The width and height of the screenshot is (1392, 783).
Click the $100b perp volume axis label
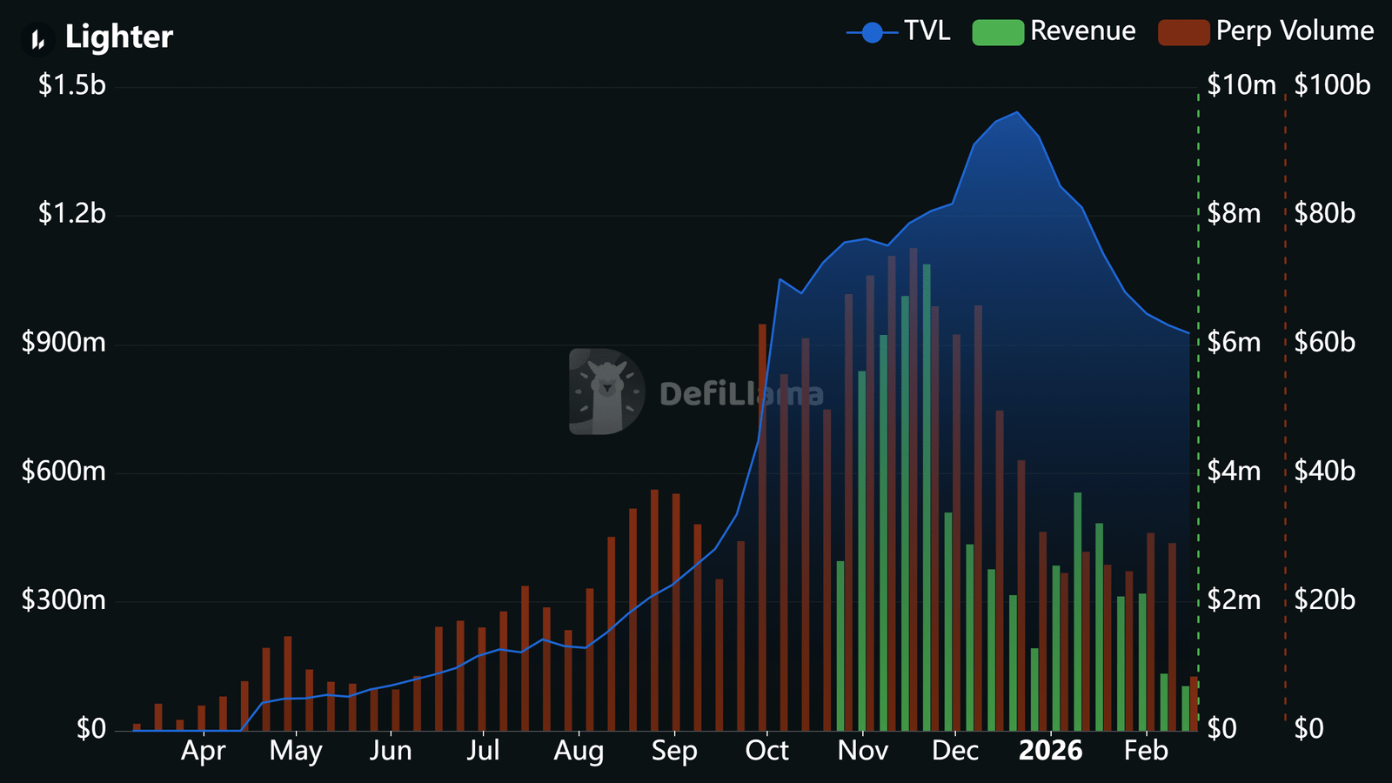click(1331, 85)
